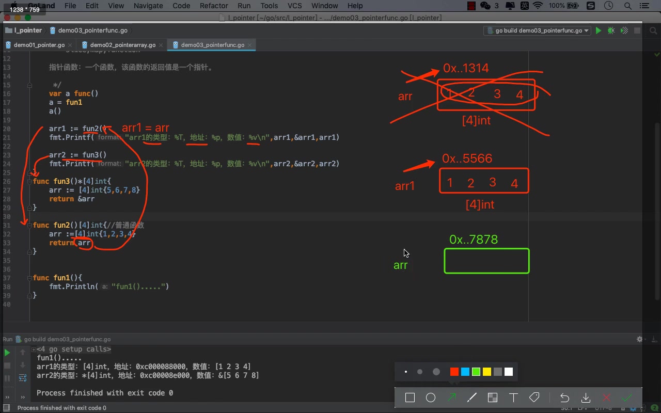
Task: Start debugging with the bug icon
Action: [611, 30]
